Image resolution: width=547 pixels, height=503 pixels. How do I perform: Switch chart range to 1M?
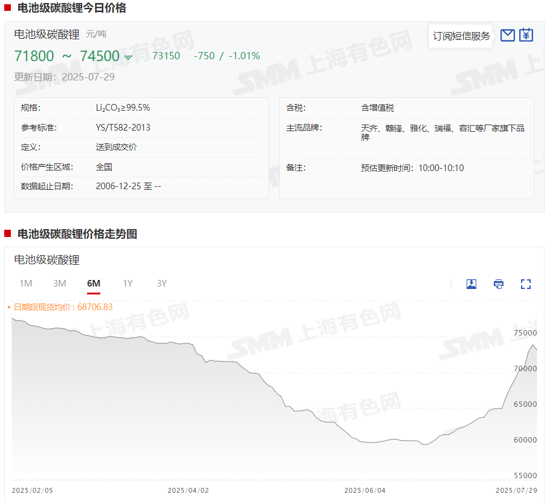tap(25, 284)
